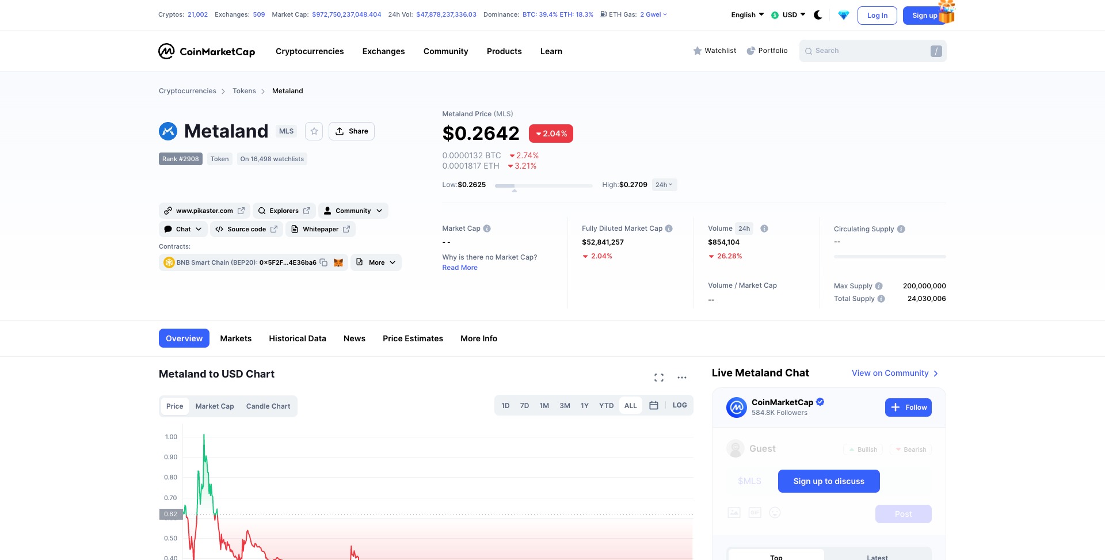Click the Total Supply info icon

(x=881, y=299)
